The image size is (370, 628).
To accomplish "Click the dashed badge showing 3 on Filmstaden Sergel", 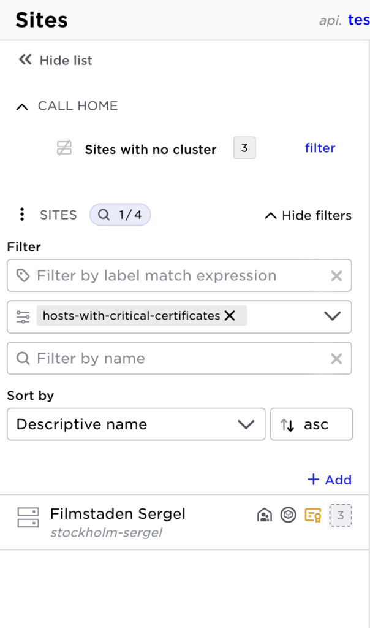I will (x=341, y=515).
